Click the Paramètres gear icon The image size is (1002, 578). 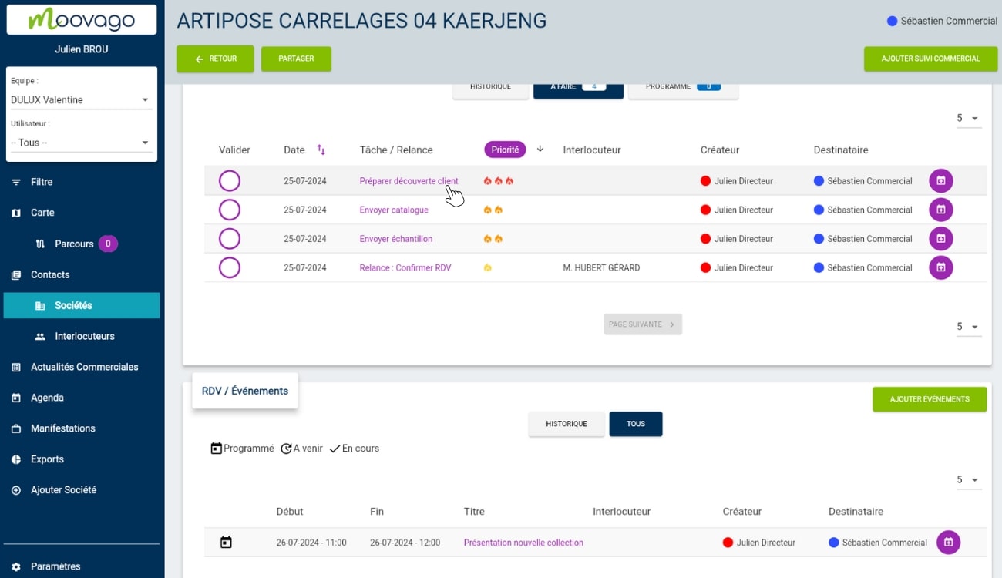[x=16, y=566]
